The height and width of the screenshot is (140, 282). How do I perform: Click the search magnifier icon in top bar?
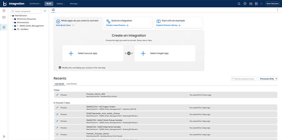[x=239, y=4]
